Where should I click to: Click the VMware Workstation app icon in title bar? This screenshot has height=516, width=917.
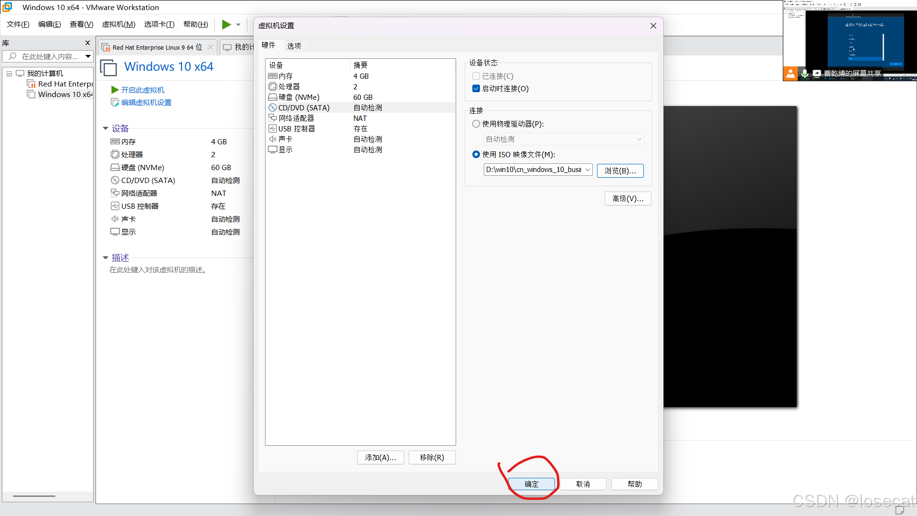point(7,7)
